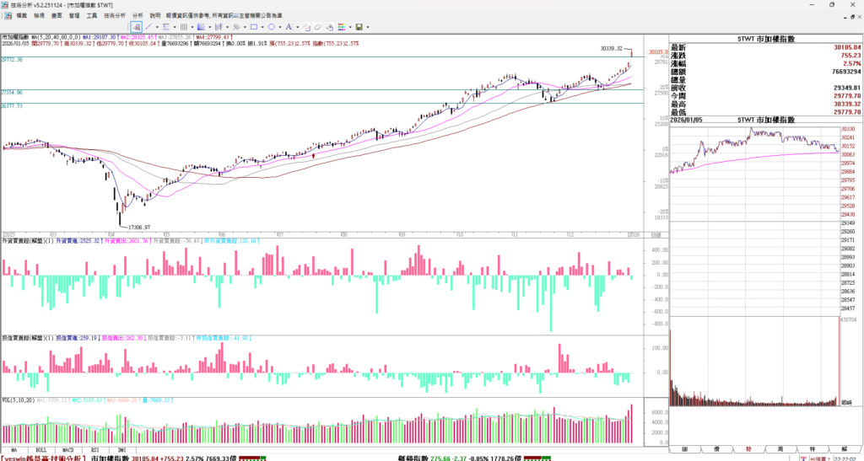Switch to the MACD indicator tab
Viewport: 864px width, 461px height.
click(67, 451)
